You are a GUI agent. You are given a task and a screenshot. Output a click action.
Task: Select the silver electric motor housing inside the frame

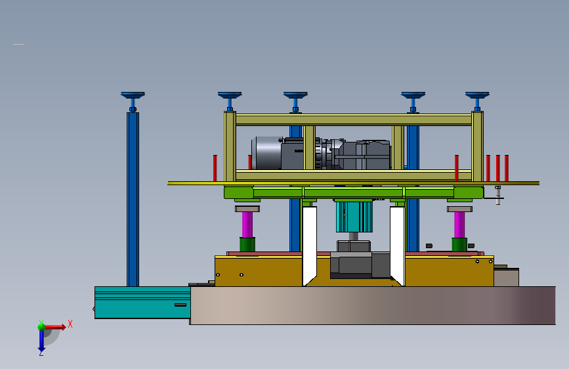pos(266,153)
